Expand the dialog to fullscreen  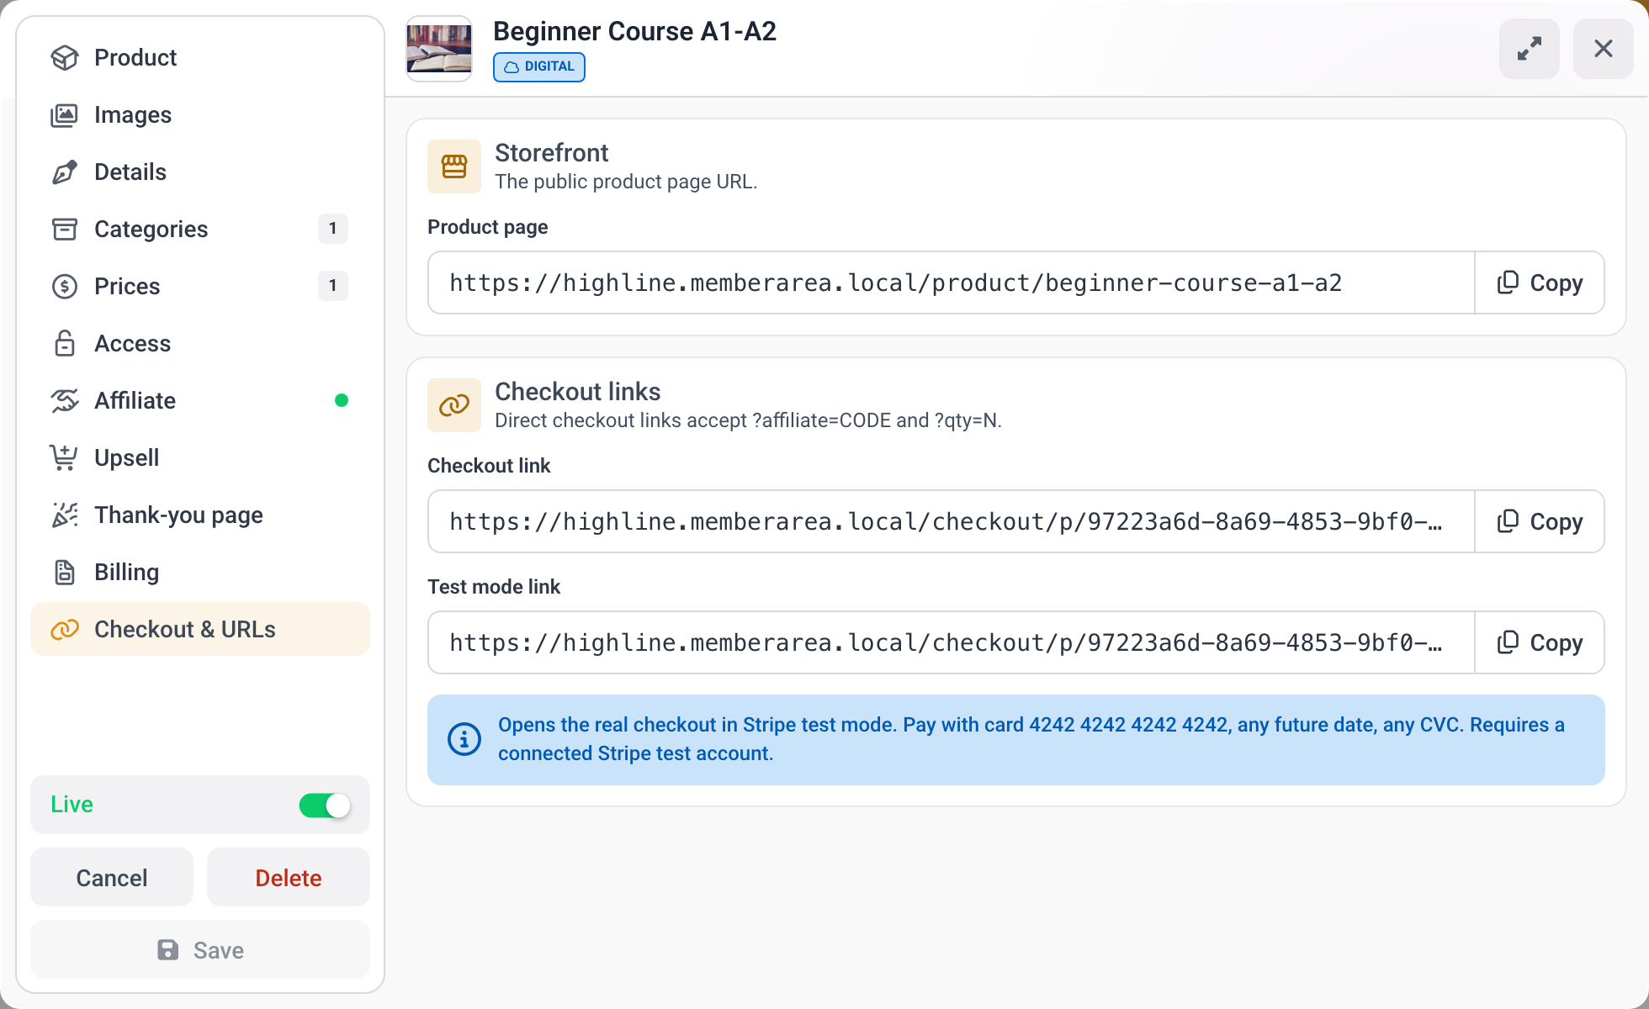point(1530,49)
